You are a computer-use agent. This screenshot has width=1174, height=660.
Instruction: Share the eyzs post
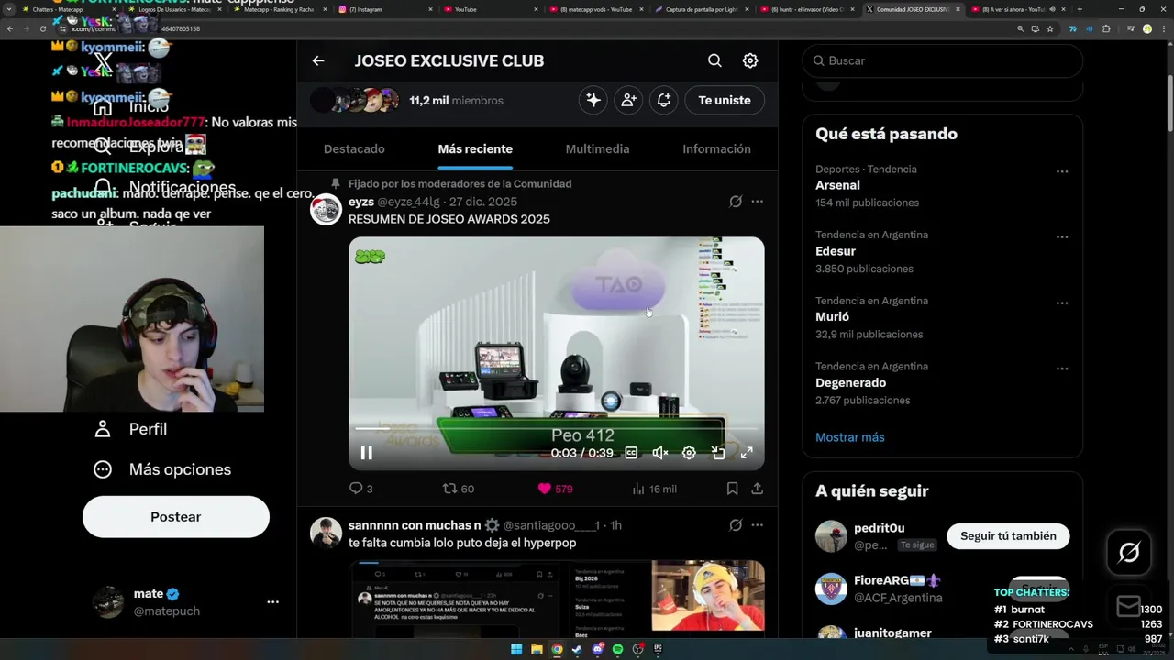pyautogui.click(x=757, y=489)
